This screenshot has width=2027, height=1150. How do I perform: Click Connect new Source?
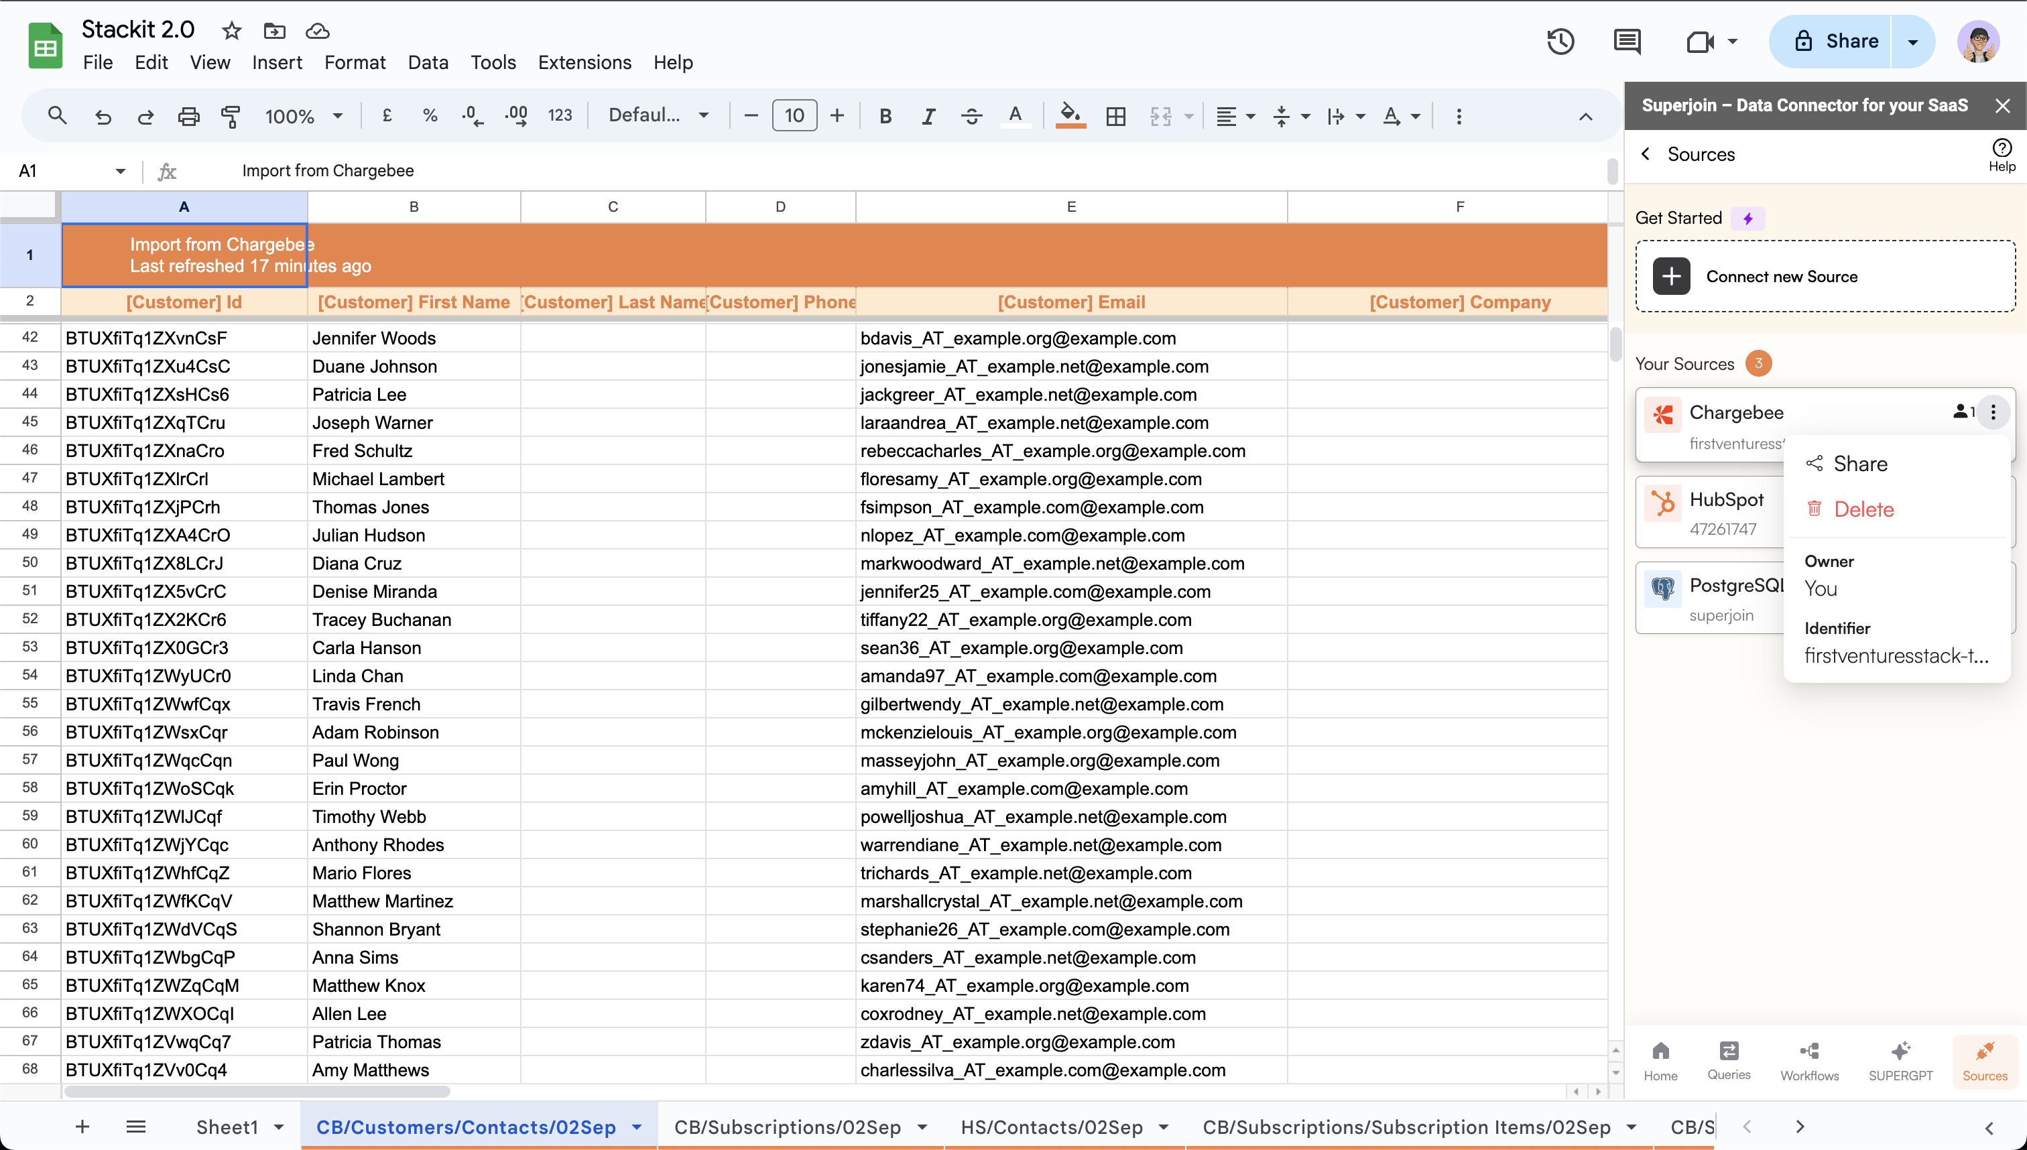point(1825,276)
